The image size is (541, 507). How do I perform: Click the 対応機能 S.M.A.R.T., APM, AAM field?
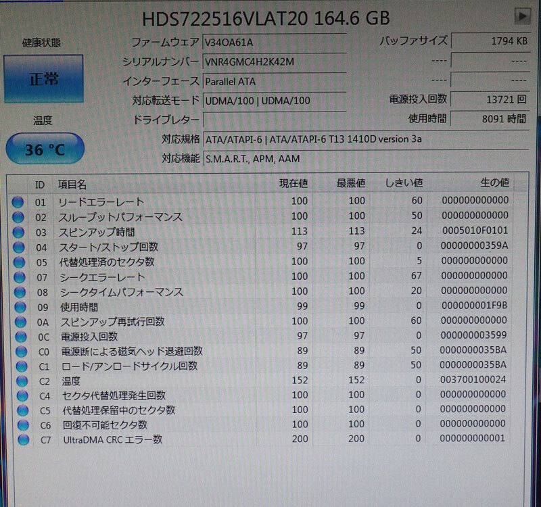366,159
